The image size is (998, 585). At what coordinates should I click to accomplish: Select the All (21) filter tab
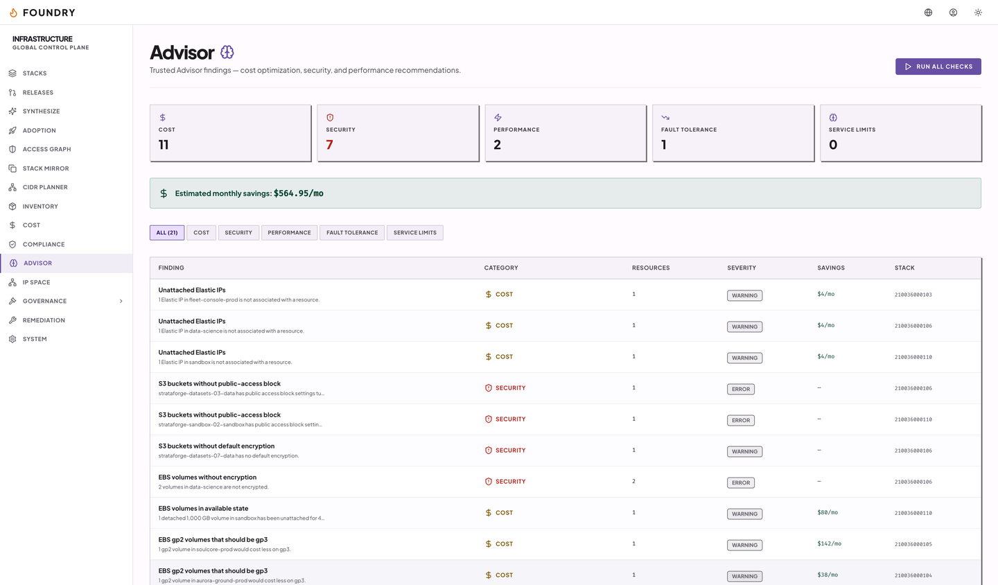tap(167, 233)
